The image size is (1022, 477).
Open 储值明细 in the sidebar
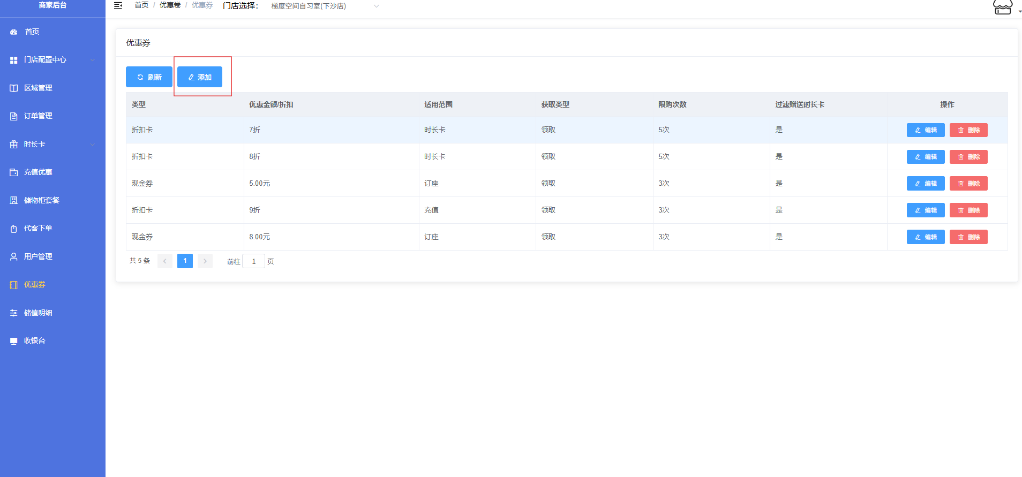tap(38, 313)
